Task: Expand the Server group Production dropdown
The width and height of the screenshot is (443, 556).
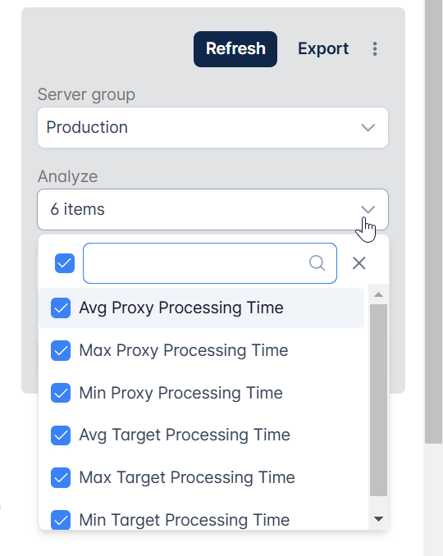Action: coord(212,128)
